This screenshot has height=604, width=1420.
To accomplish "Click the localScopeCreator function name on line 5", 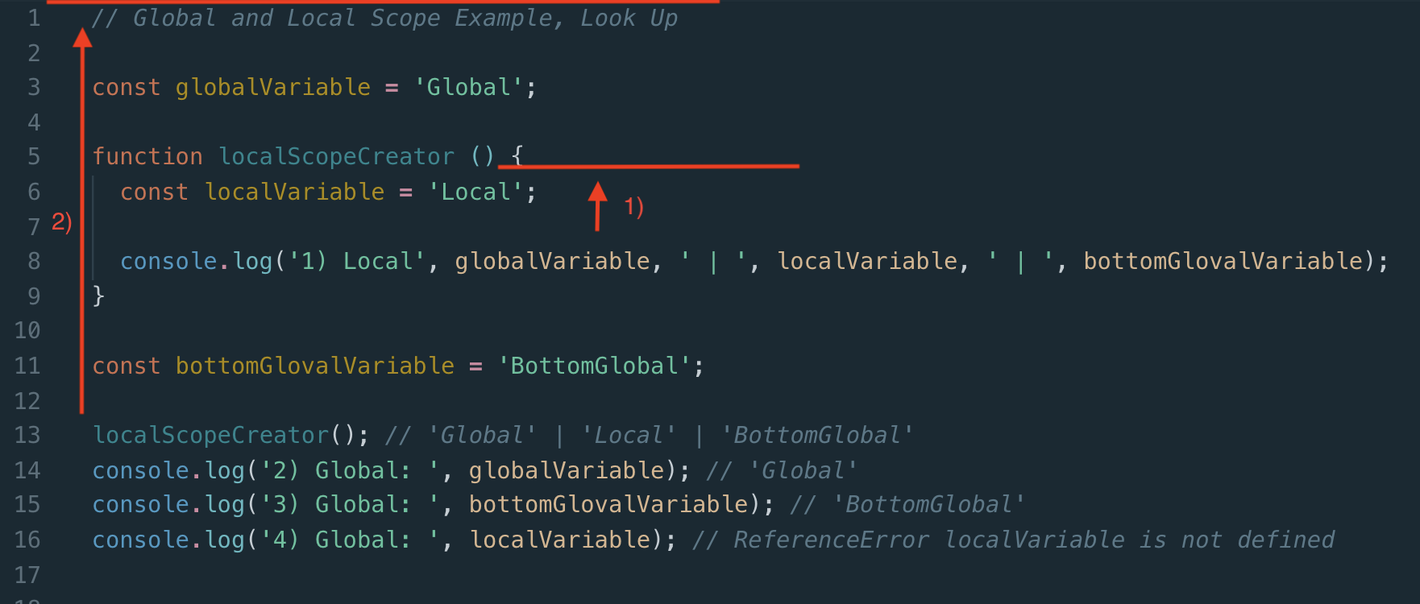I will coord(337,156).
